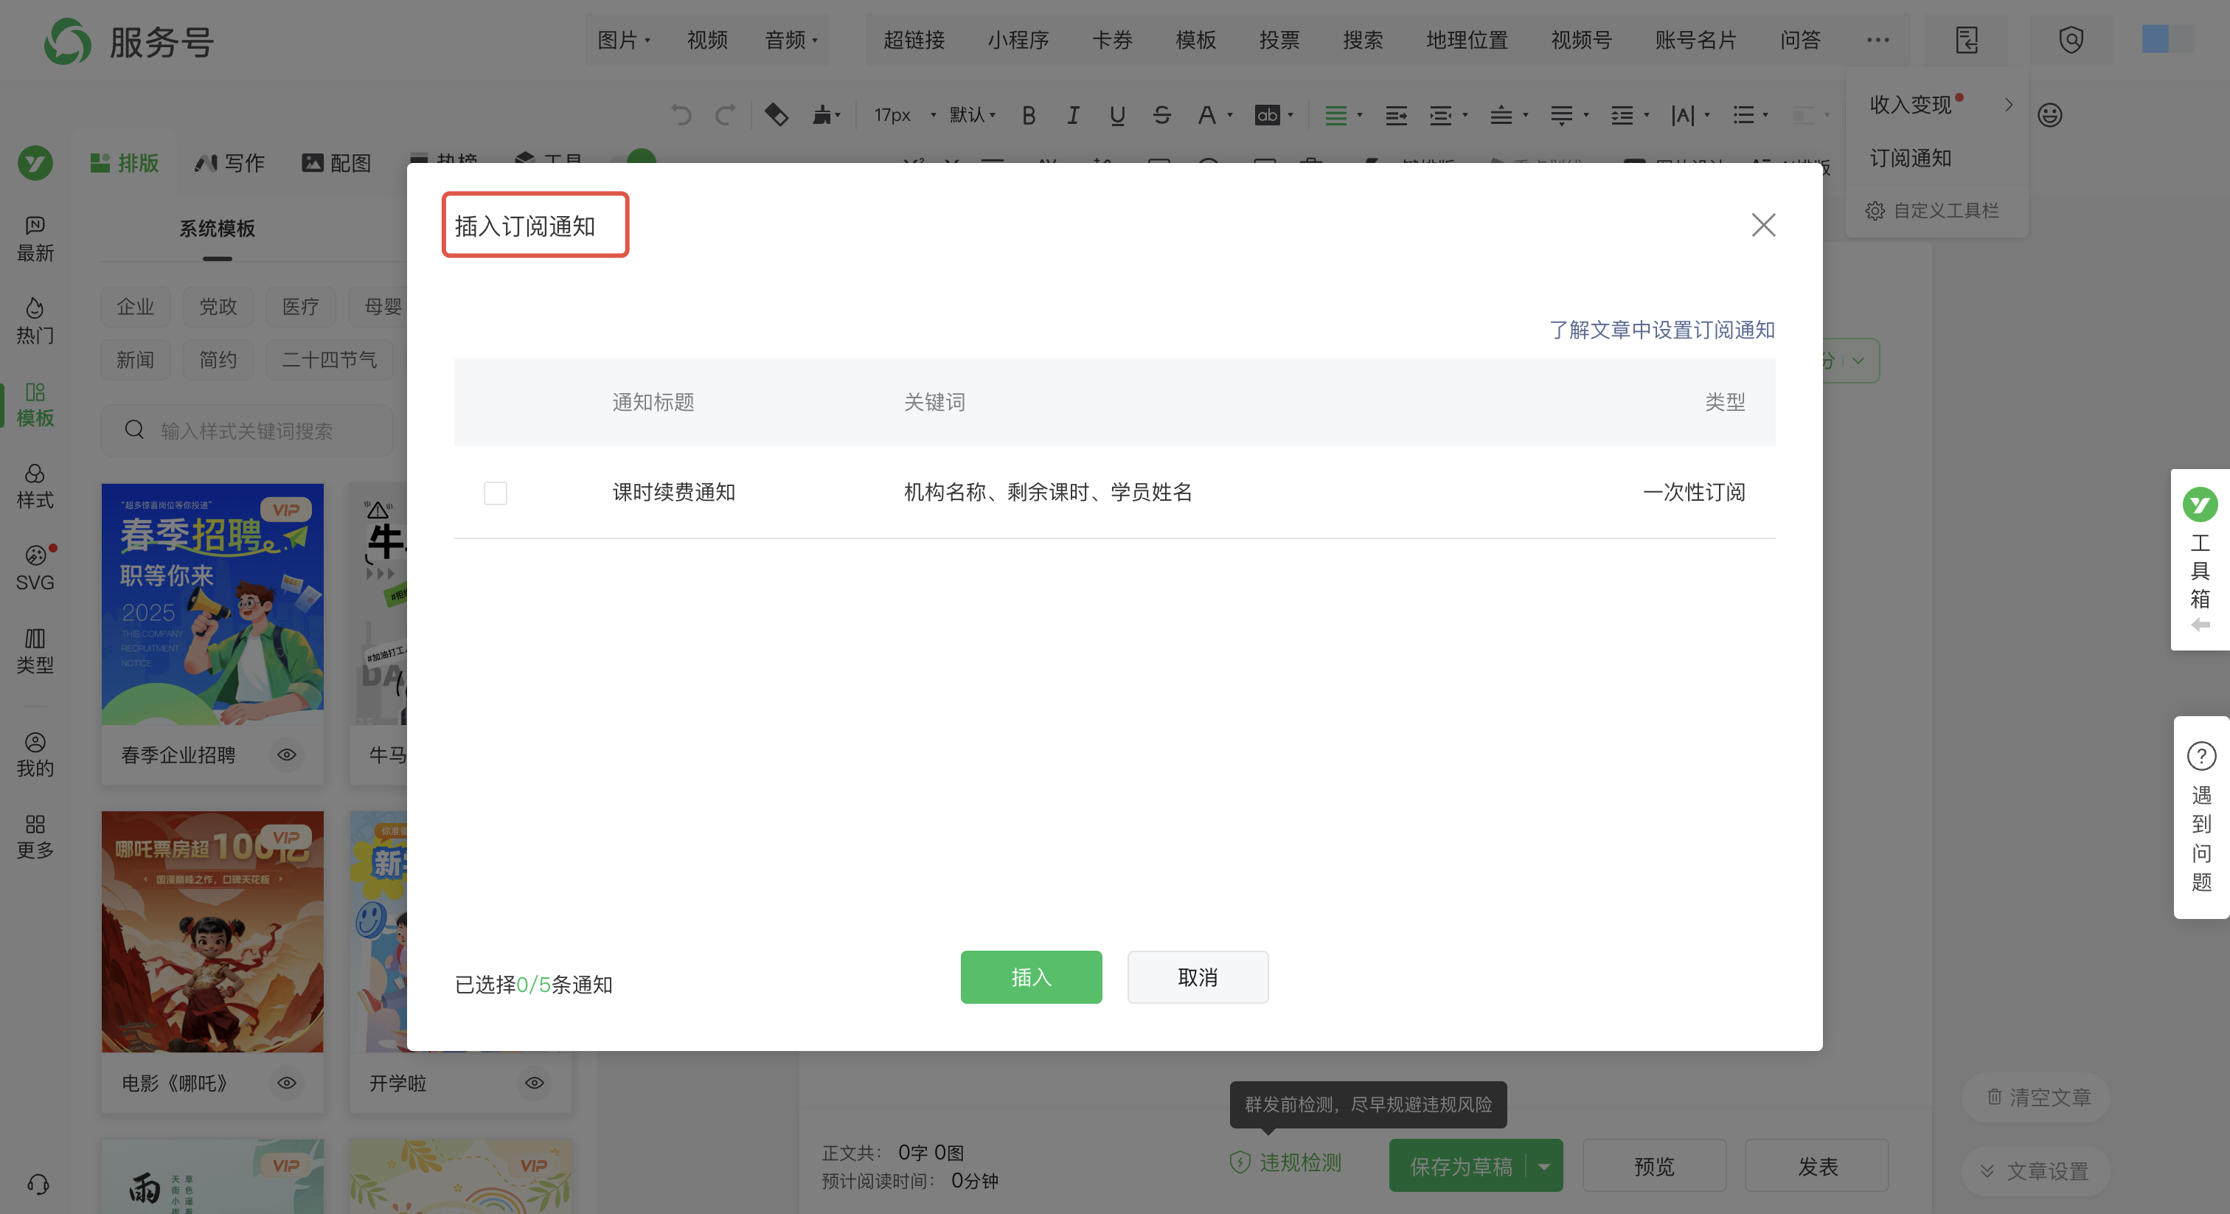Insert 地理位置 from top toolbar
Viewport: 2230px width, 1214px height.
click(1467, 40)
